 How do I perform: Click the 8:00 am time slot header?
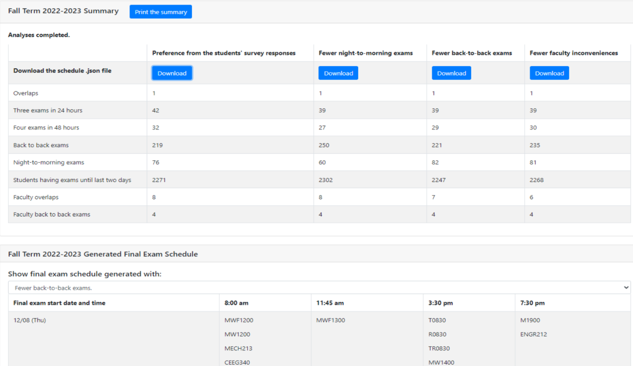236,303
